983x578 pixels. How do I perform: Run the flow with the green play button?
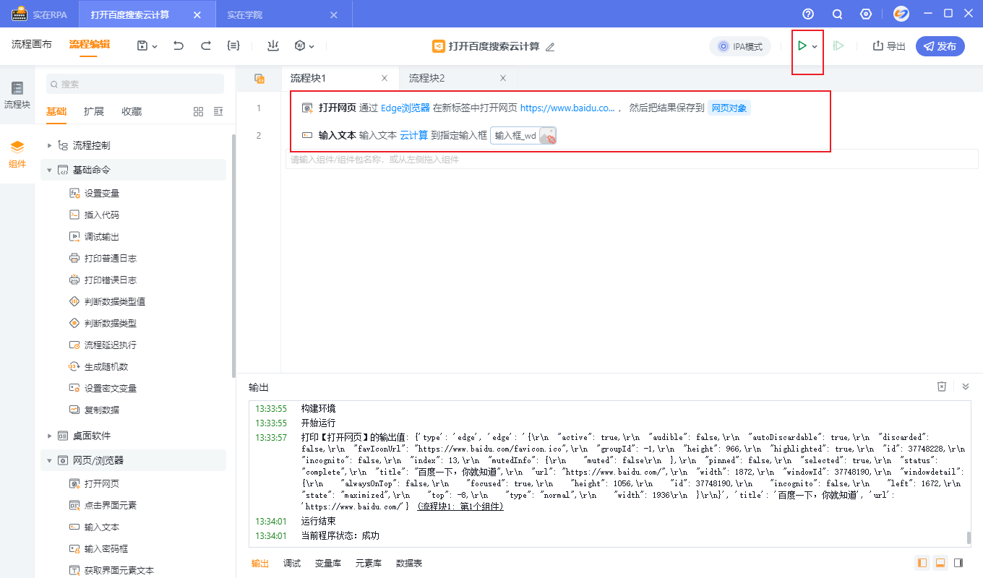point(802,46)
